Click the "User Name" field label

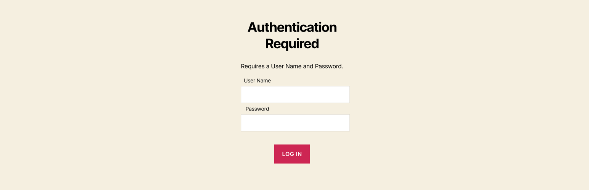coord(257,81)
